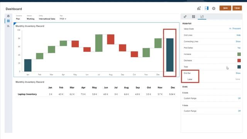Select the green Dec increase bar
The width and height of the screenshot is (247, 139).
coord(158,43)
